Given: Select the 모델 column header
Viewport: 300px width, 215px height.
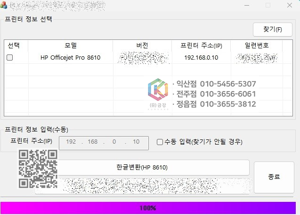Looking at the screenshot, I should click(71, 46).
